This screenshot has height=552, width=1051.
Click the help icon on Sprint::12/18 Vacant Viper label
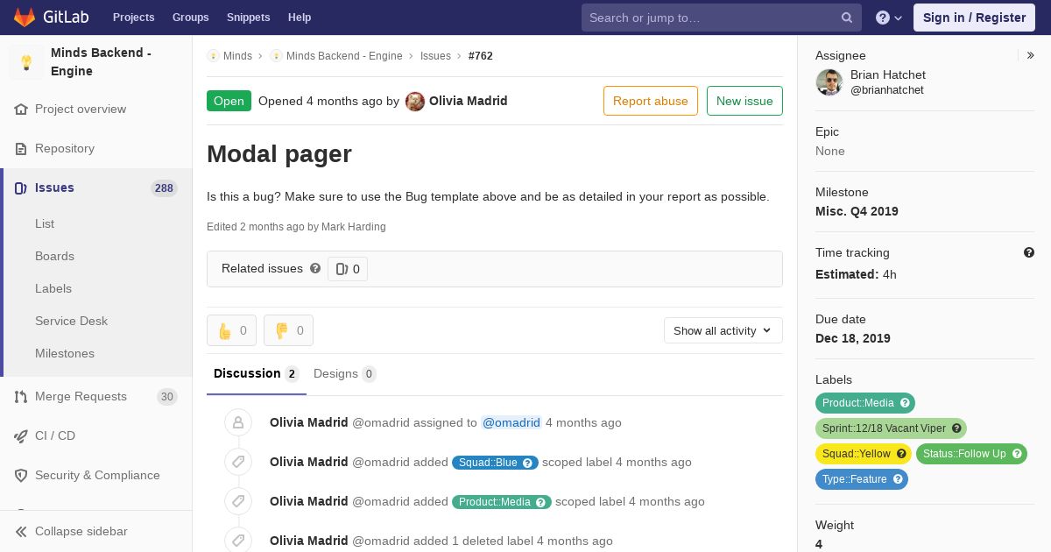tap(957, 428)
